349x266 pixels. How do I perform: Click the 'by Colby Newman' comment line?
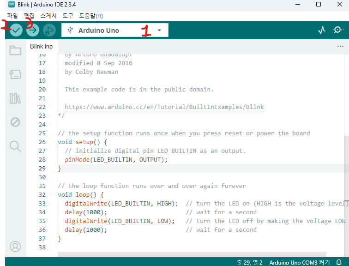click(x=91, y=72)
